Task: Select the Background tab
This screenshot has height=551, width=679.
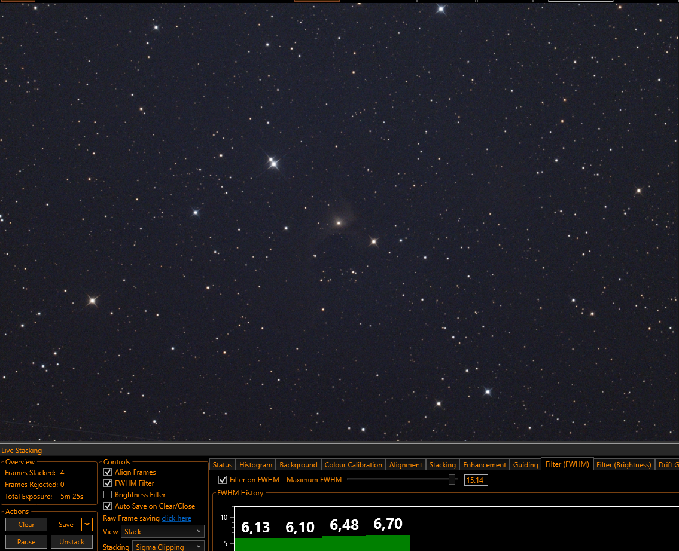Action: [299, 464]
